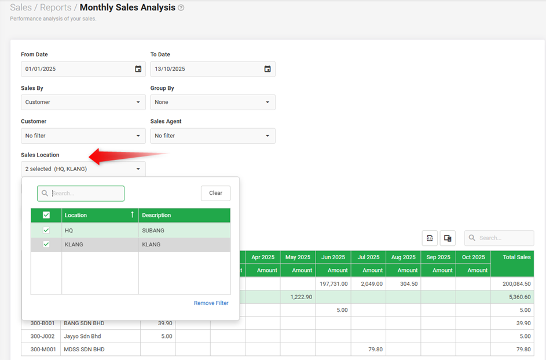
Task: Click the 5,360.60 total cell
Action: [512, 297]
